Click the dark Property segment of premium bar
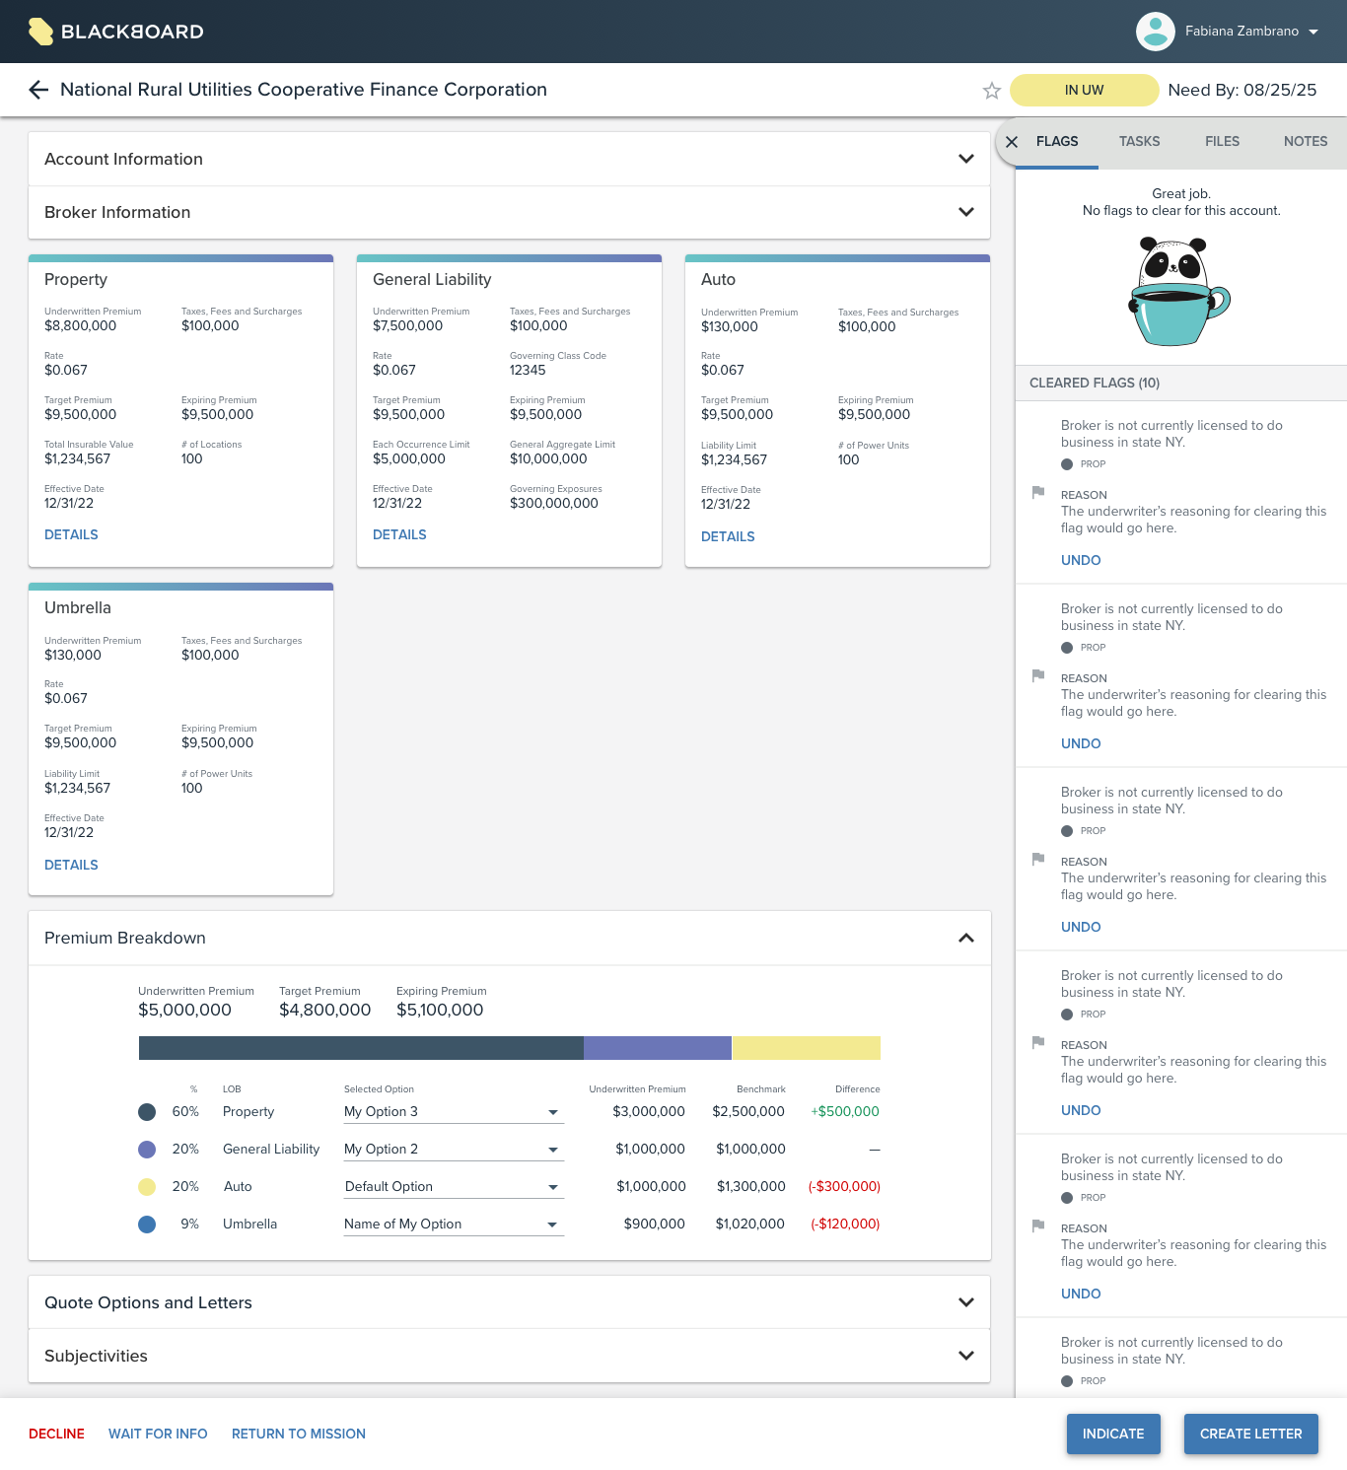1347x1470 pixels. [x=361, y=1048]
